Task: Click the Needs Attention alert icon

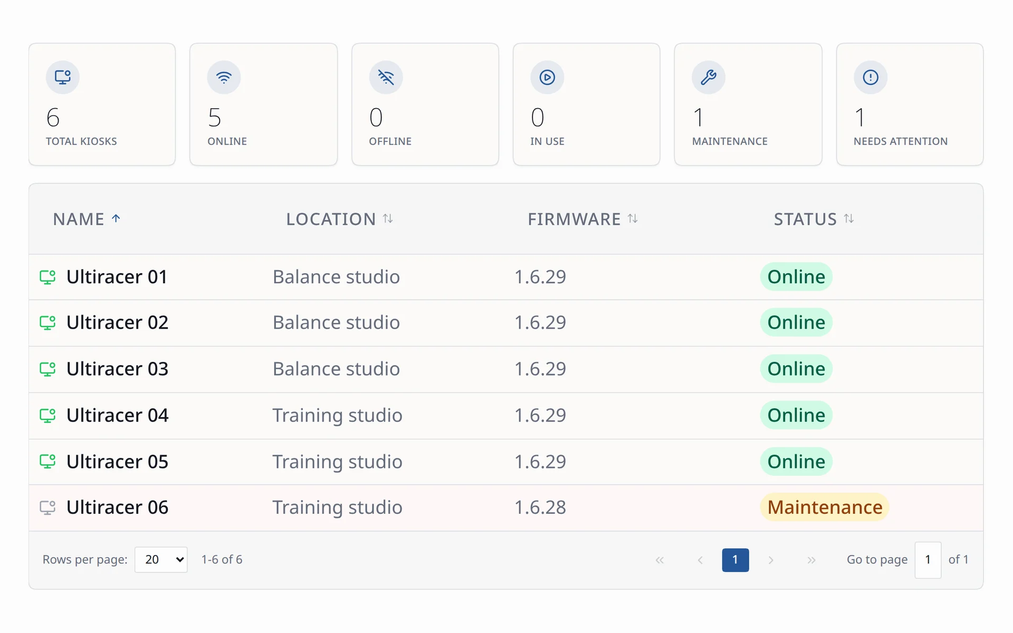Action: coord(871,78)
